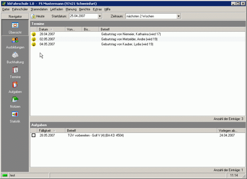This screenshot has width=247, height=179.
Task: Click Vorlegen date 24.04.2007
Action: (227, 135)
